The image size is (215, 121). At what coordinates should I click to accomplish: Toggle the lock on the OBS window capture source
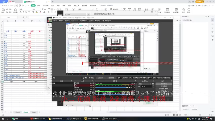(x=93, y=90)
